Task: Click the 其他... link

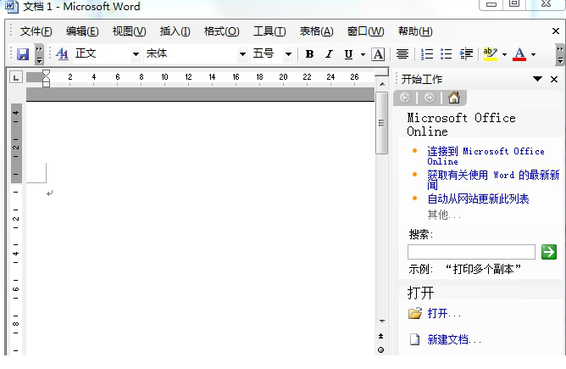Action: click(444, 215)
